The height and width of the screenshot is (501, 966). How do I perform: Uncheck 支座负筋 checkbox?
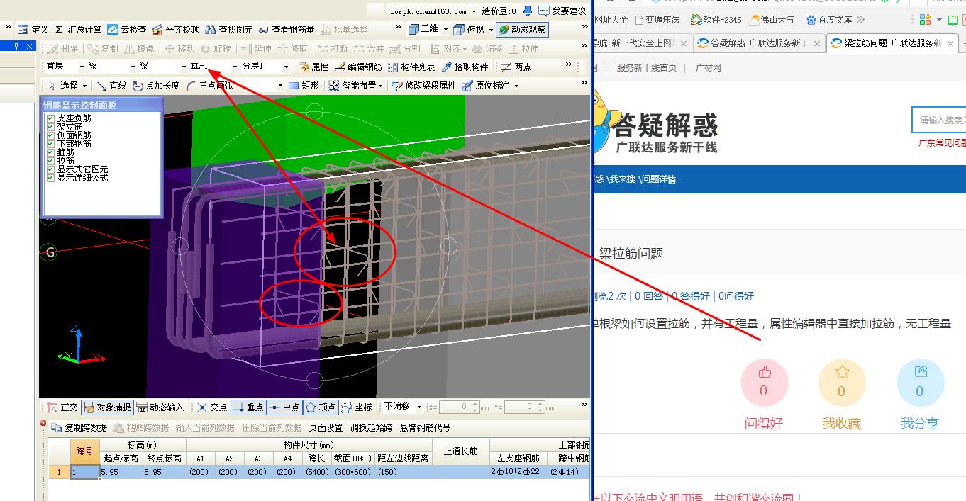point(51,118)
